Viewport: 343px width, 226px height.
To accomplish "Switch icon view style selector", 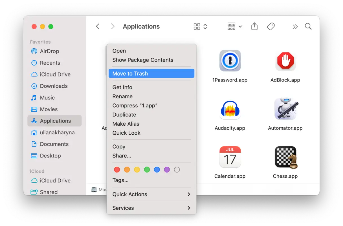I will click(201, 26).
